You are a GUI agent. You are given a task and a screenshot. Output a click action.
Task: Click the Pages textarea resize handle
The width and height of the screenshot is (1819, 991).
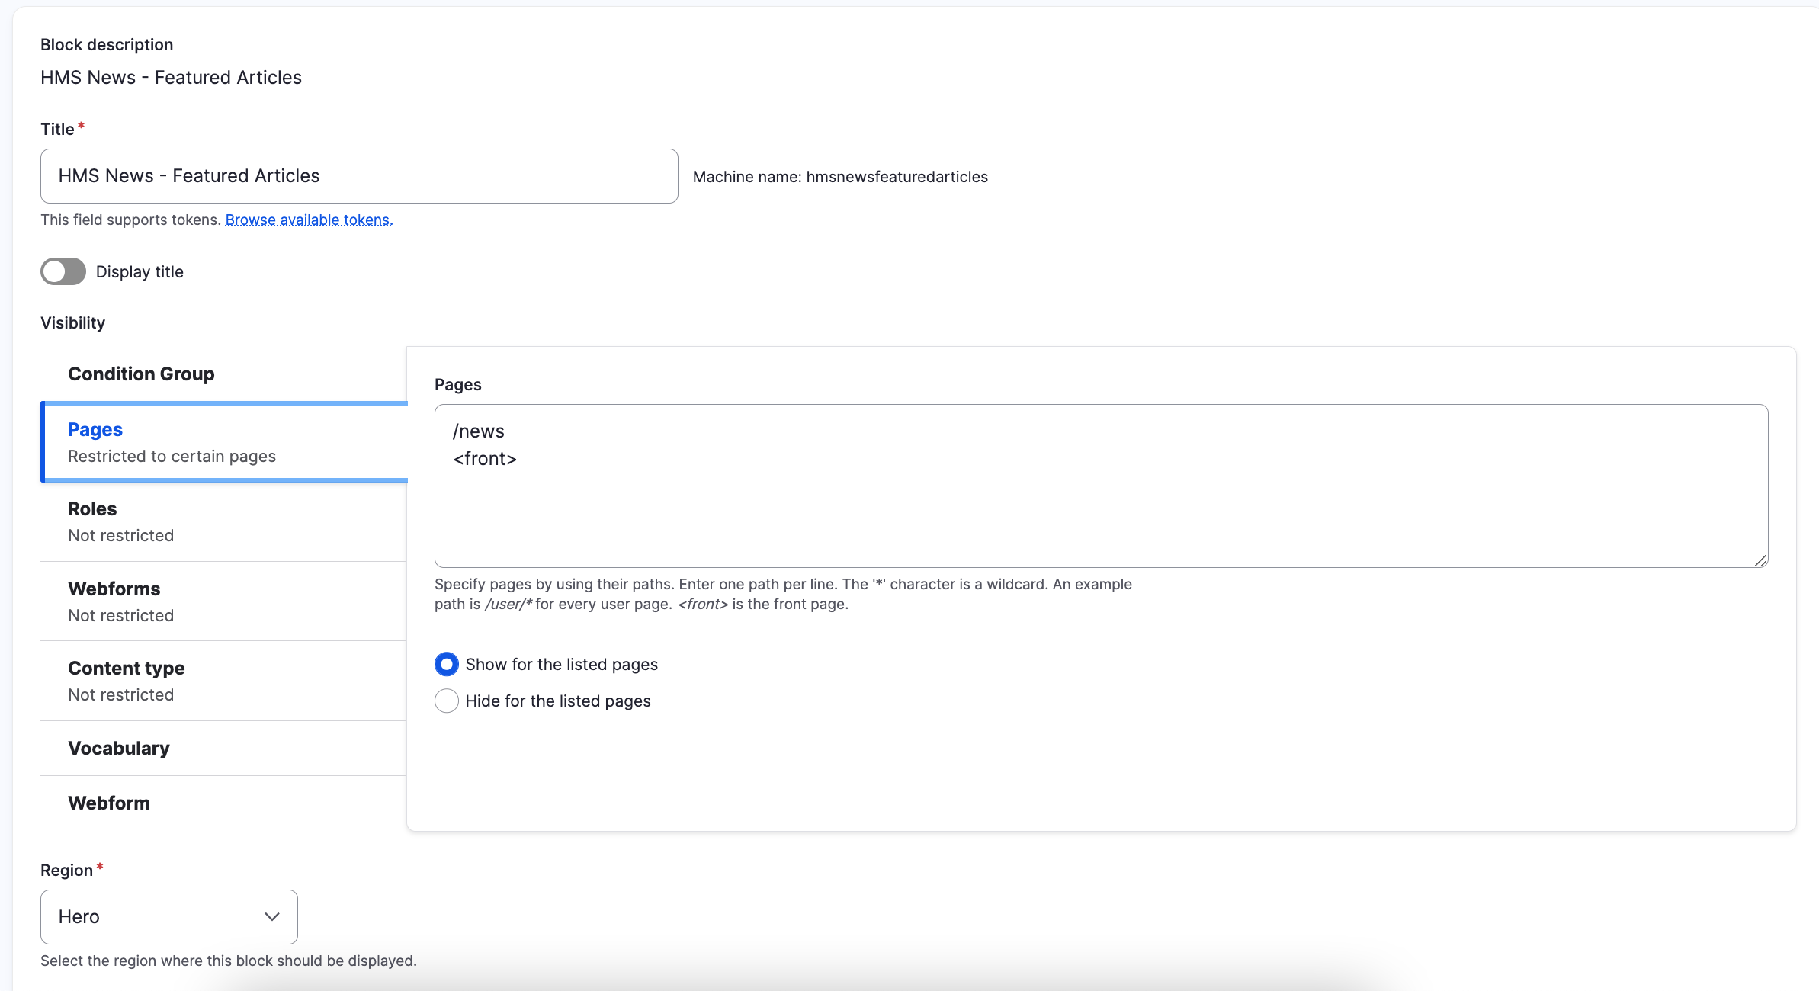click(1760, 560)
